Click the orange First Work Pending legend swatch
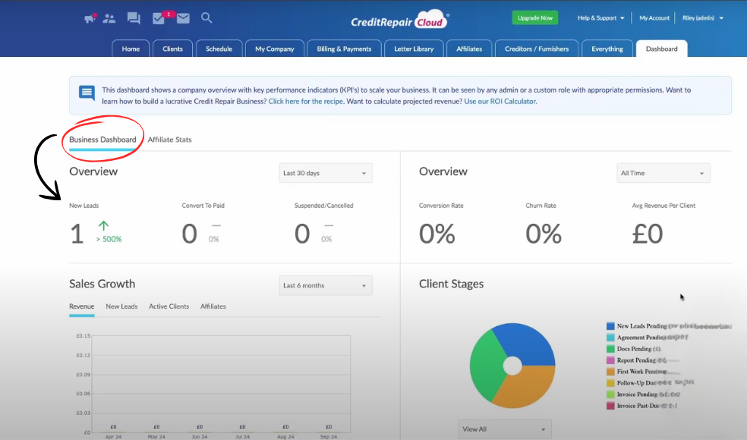Image resolution: width=747 pixels, height=440 pixels. click(610, 372)
